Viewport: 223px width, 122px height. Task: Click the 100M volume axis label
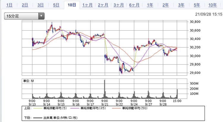click(x=194, y=94)
